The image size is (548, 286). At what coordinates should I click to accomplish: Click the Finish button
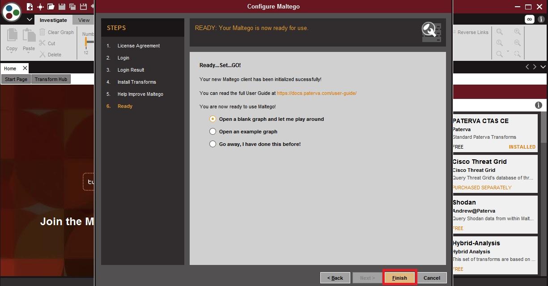coord(399,278)
